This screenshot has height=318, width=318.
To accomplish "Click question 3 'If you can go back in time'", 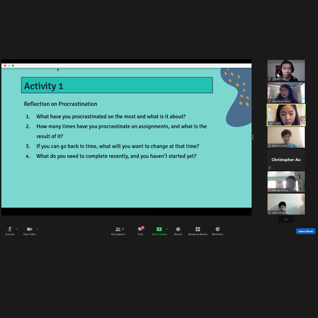I will [118, 146].
